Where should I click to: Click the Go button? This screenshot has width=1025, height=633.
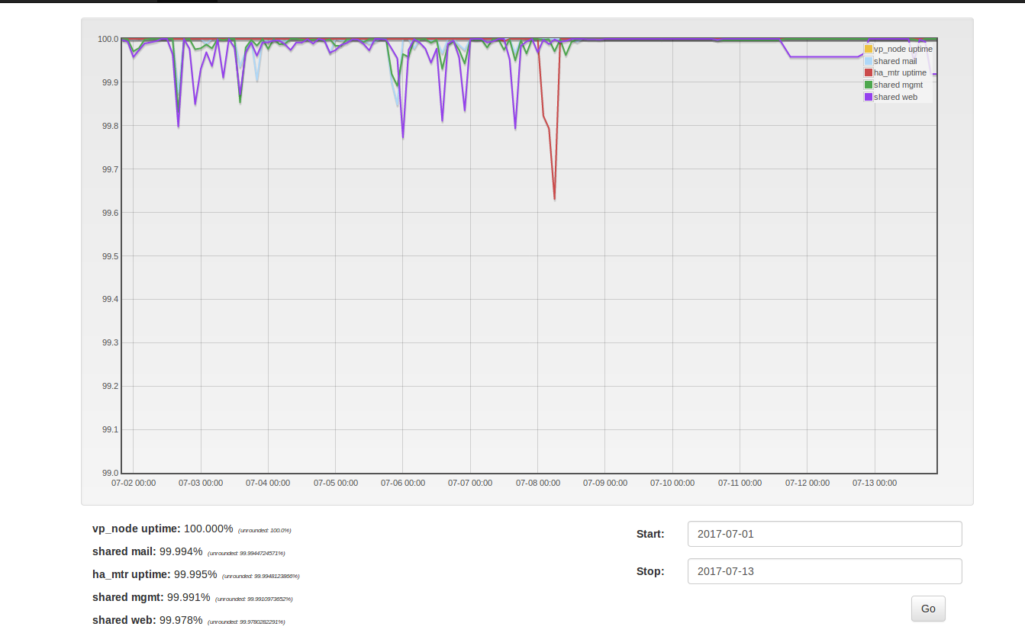927,609
